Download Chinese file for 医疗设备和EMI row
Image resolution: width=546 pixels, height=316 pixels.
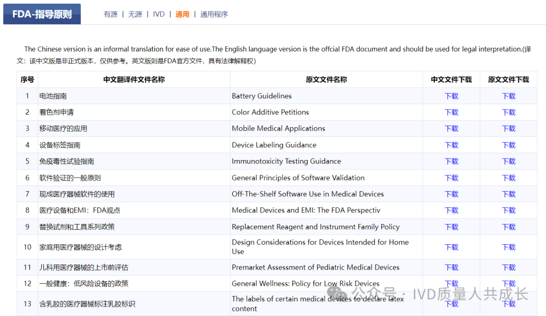451,210
